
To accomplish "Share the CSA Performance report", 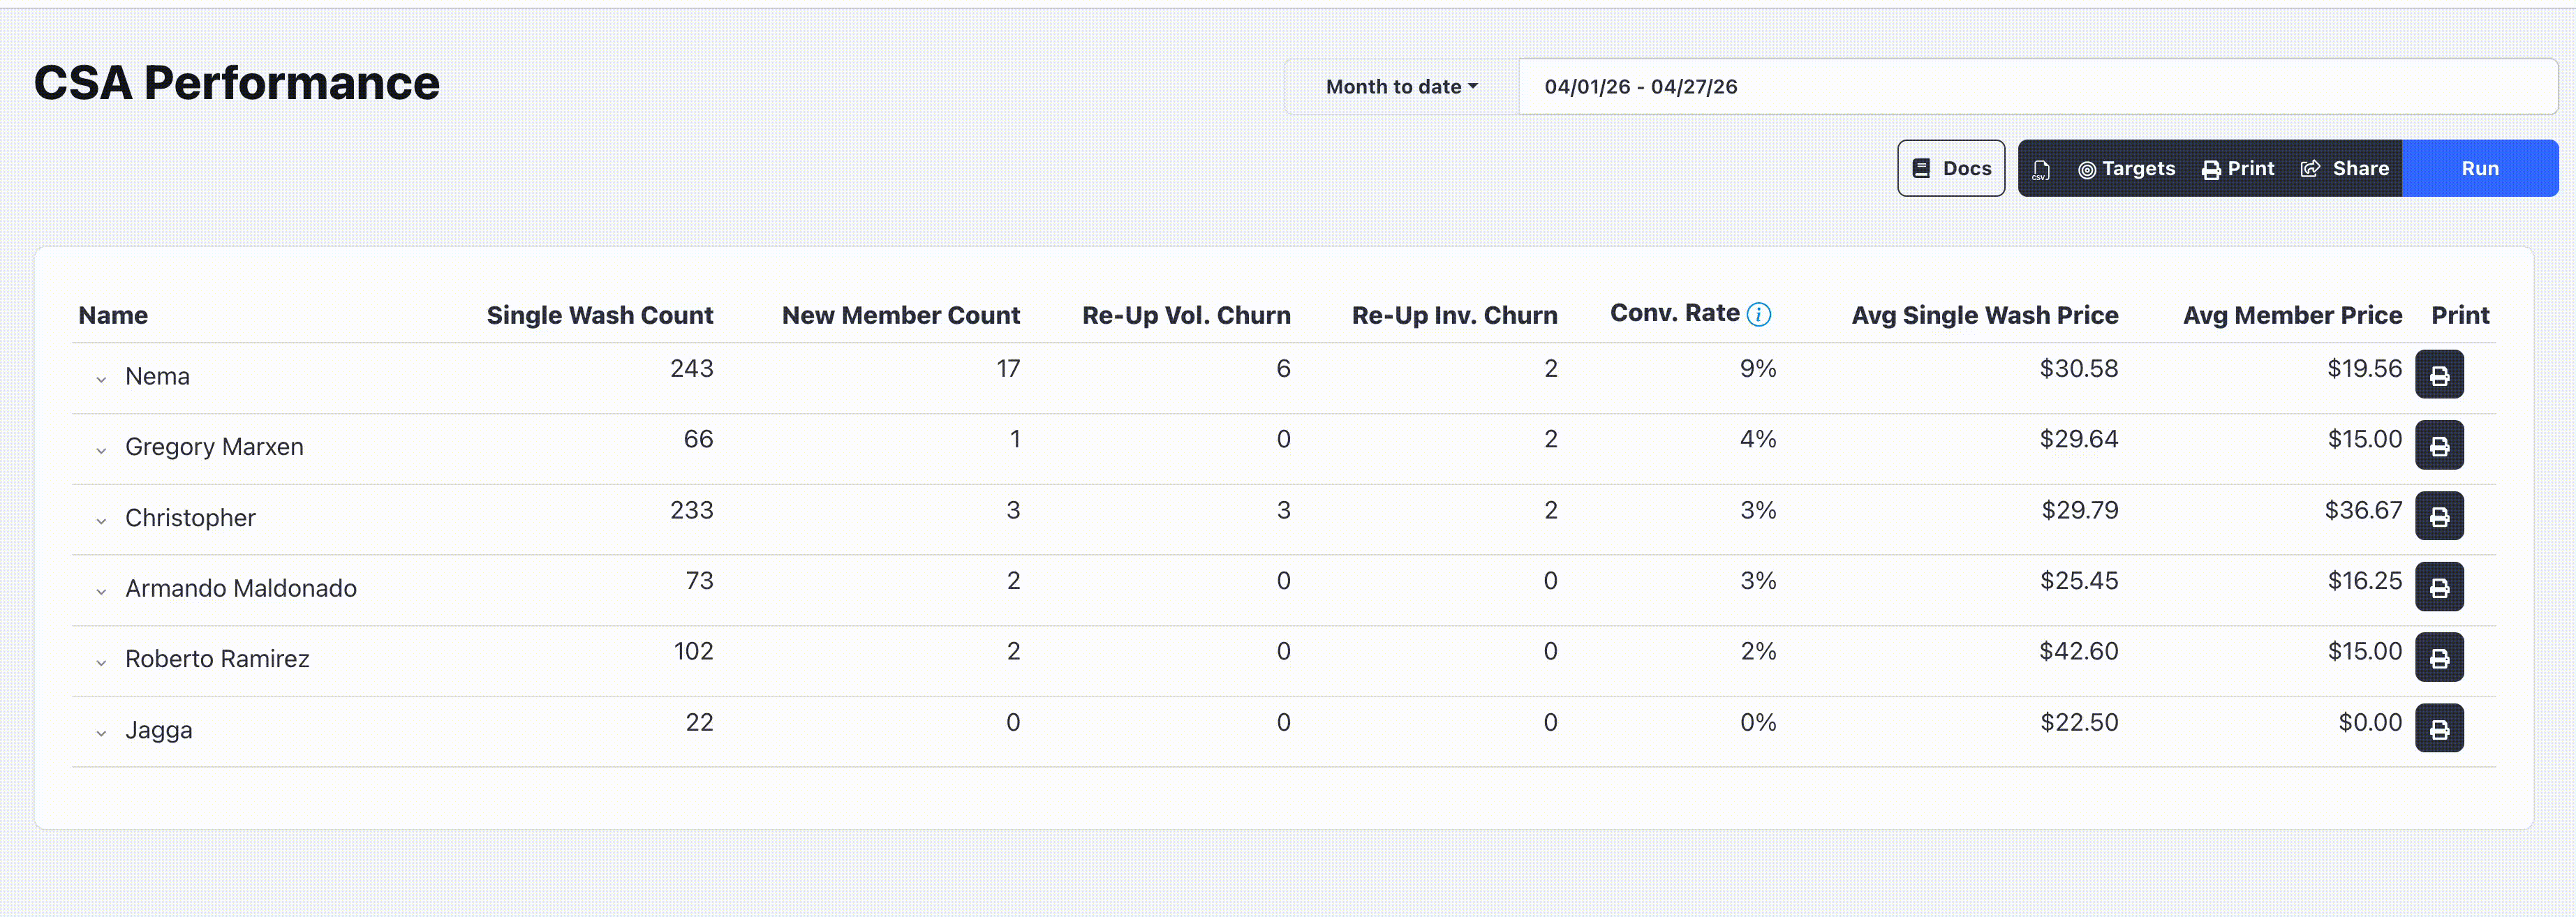I will pos(2345,169).
